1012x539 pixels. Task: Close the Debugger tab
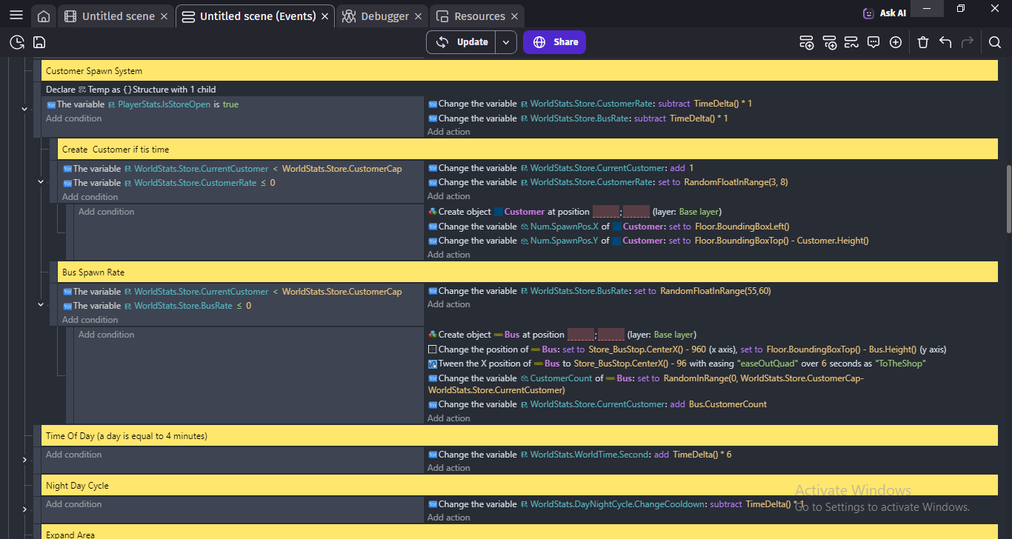tap(419, 16)
